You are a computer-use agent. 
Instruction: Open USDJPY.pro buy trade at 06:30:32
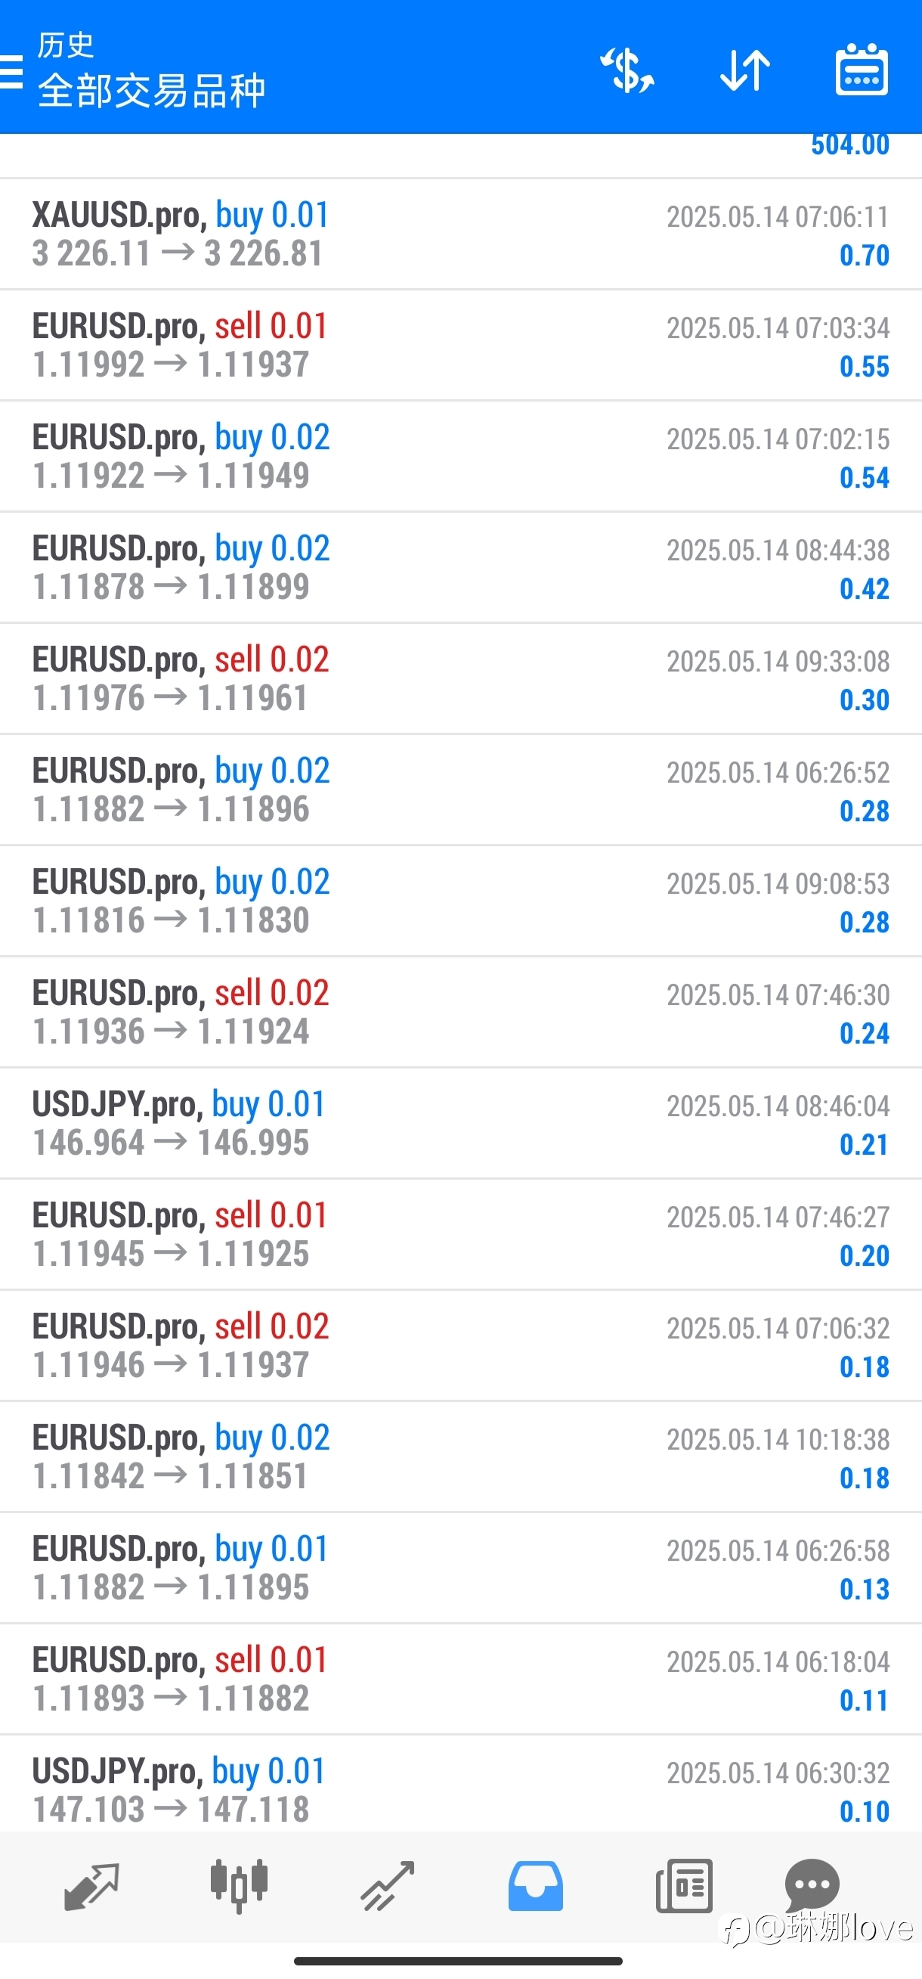click(x=460, y=1784)
